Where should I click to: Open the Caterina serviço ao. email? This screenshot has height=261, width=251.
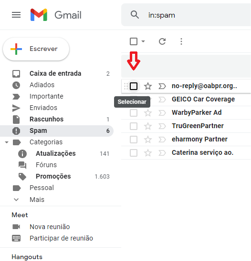[186, 152]
